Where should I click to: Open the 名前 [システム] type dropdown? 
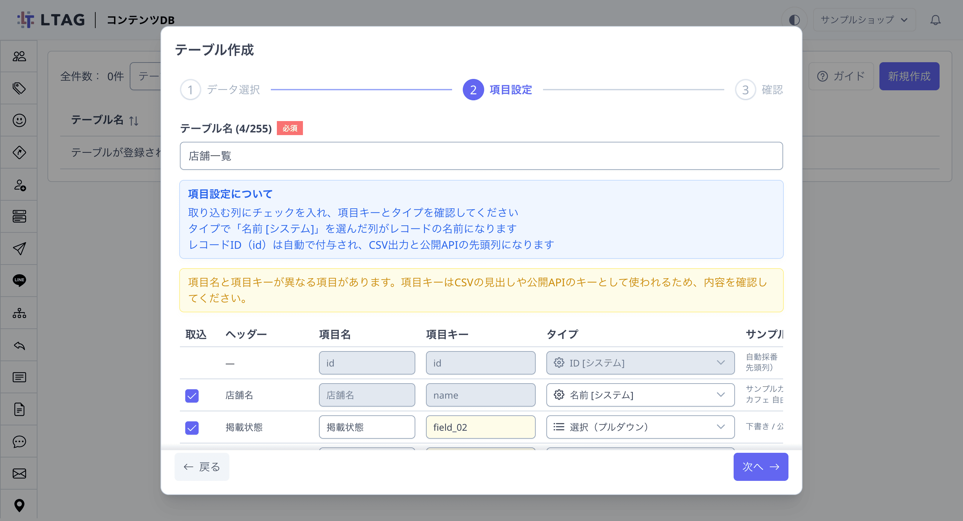coord(640,395)
